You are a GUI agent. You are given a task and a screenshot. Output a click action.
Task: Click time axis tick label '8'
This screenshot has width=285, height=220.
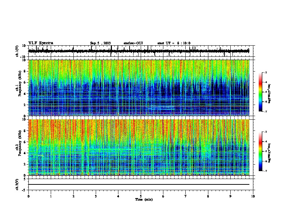(208, 196)
